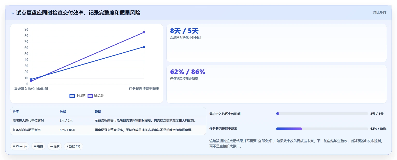Click the Chart.js chip at bottom
Viewport: 397px width, 160px height.
tap(20, 146)
